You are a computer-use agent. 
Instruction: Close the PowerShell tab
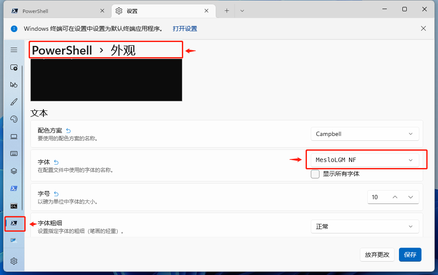(x=102, y=11)
